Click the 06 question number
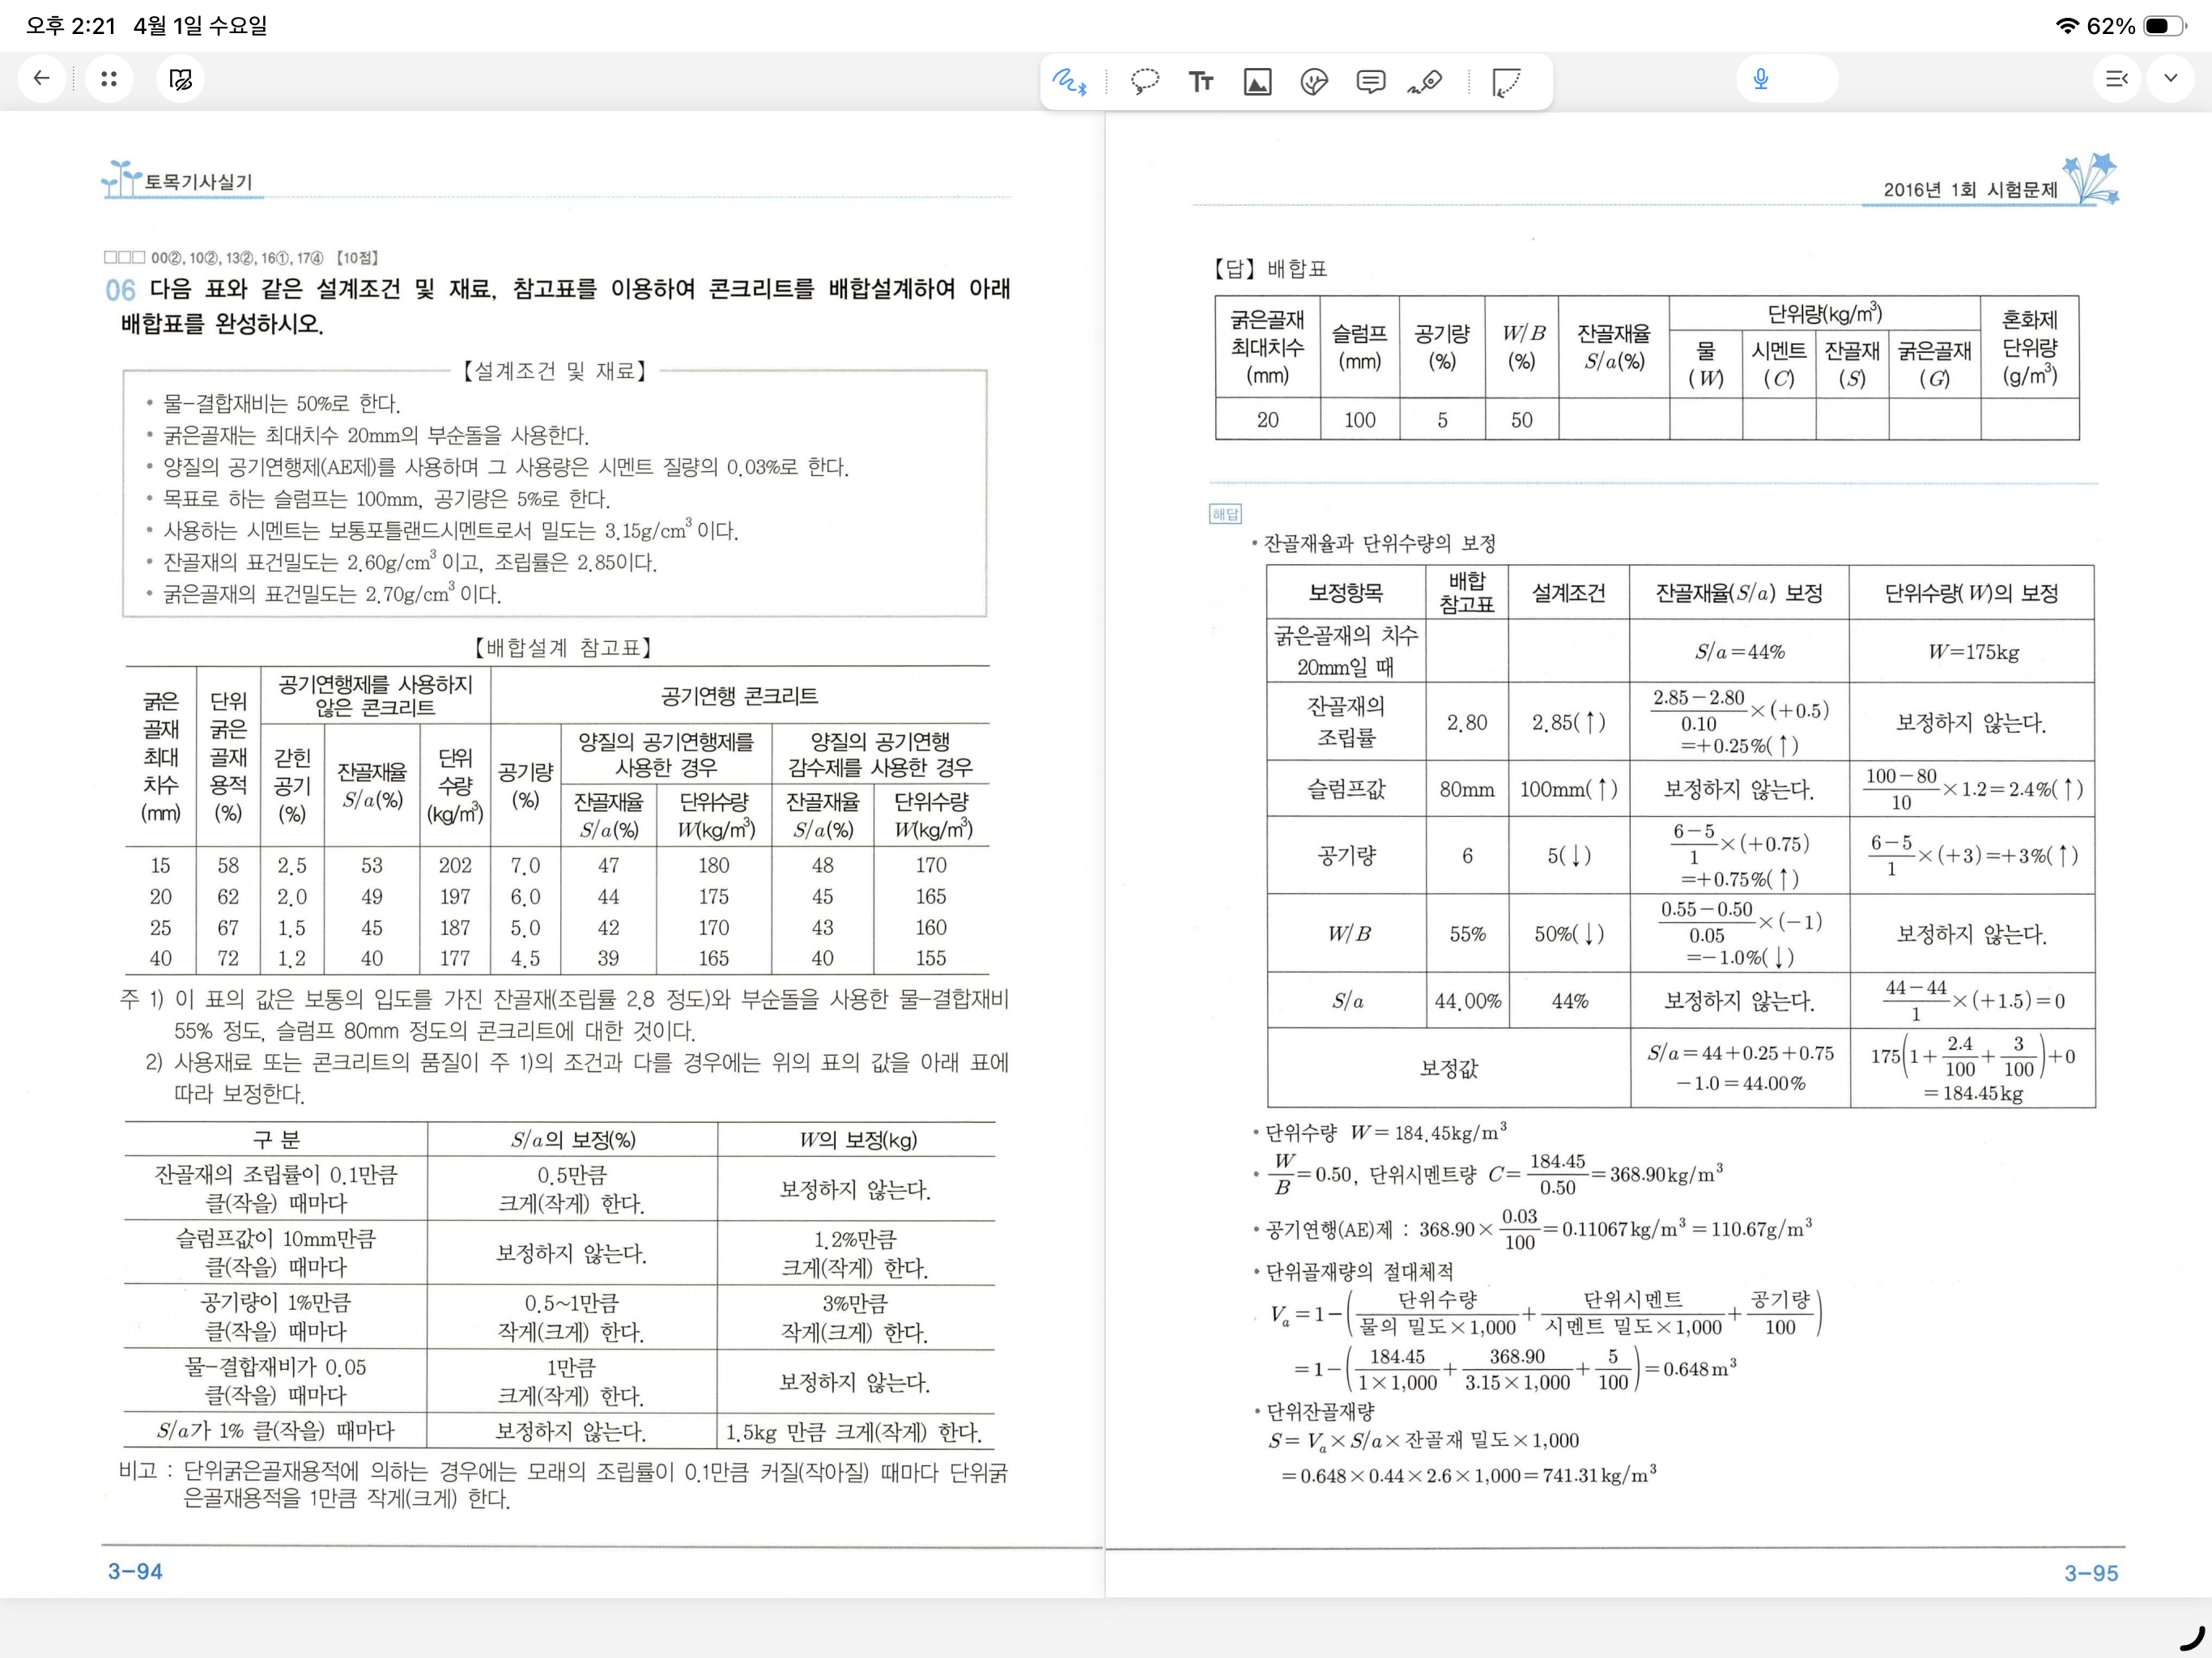 tap(120, 290)
